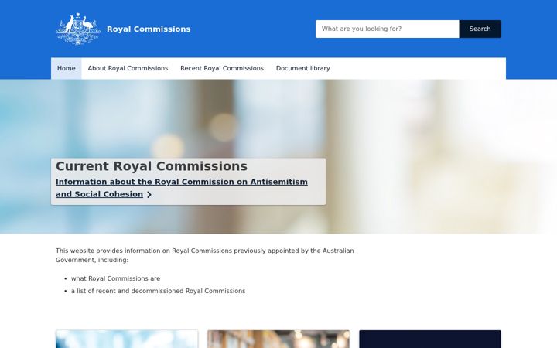Open the Document library menu item
The width and height of the screenshot is (557, 348).
pos(303,68)
